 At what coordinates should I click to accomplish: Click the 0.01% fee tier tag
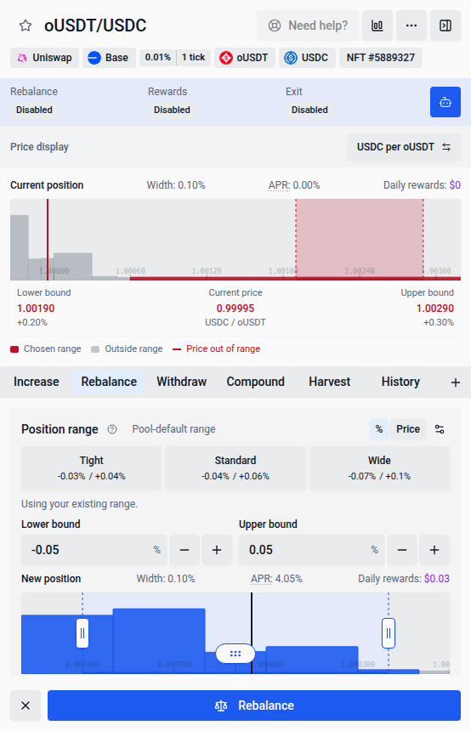[157, 57]
